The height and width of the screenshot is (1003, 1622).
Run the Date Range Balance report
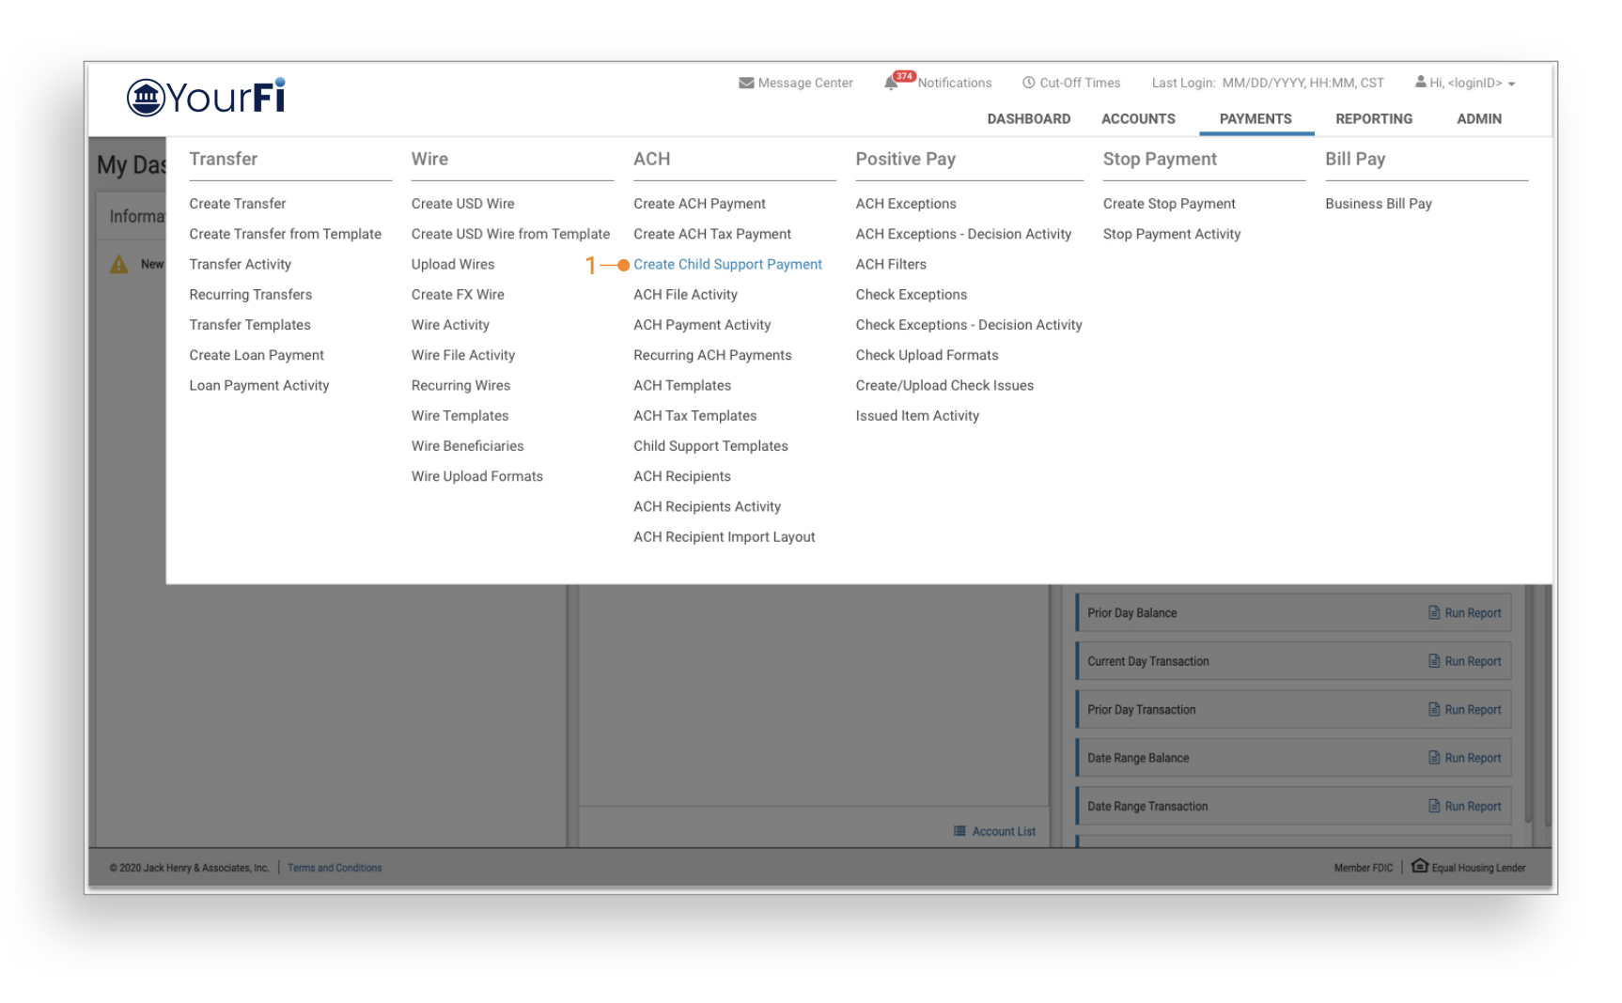coord(1472,758)
